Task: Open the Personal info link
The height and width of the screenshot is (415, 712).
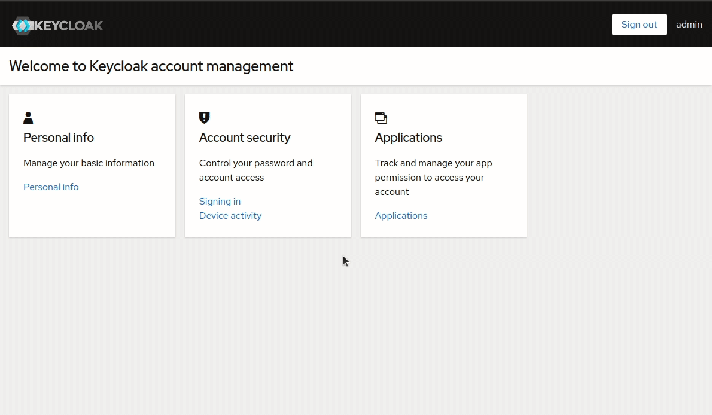Action: (51, 187)
